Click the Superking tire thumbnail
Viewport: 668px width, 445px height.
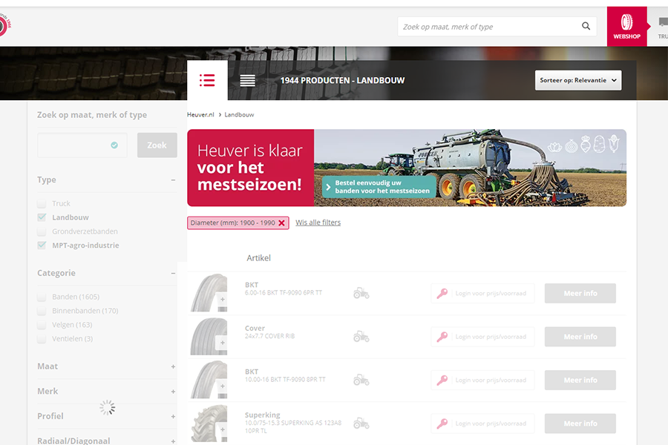209,423
